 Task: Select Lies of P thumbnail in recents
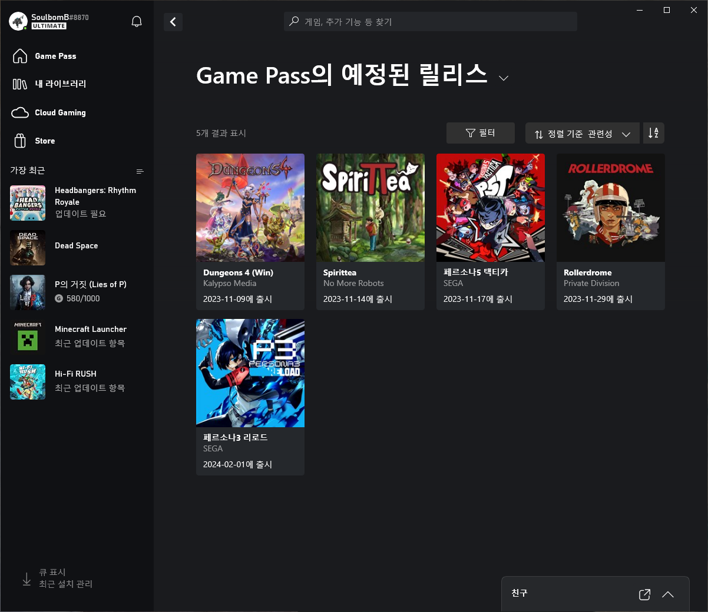[28, 292]
